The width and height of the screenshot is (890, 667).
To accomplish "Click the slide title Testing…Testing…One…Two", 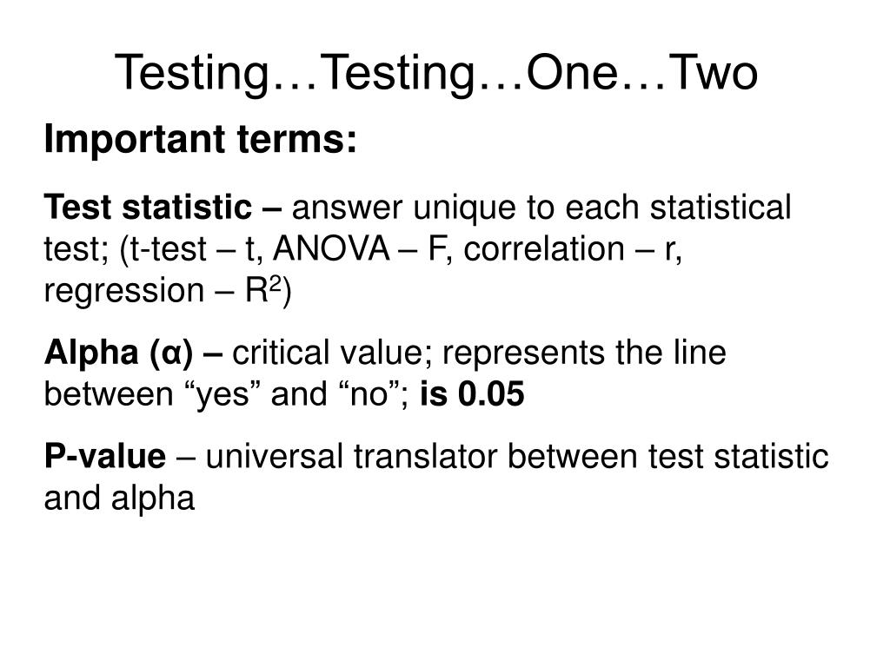I will click(436, 73).
